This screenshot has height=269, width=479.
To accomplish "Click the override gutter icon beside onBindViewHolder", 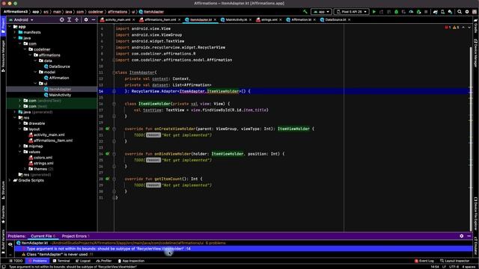I will pyautogui.click(x=107, y=154).
